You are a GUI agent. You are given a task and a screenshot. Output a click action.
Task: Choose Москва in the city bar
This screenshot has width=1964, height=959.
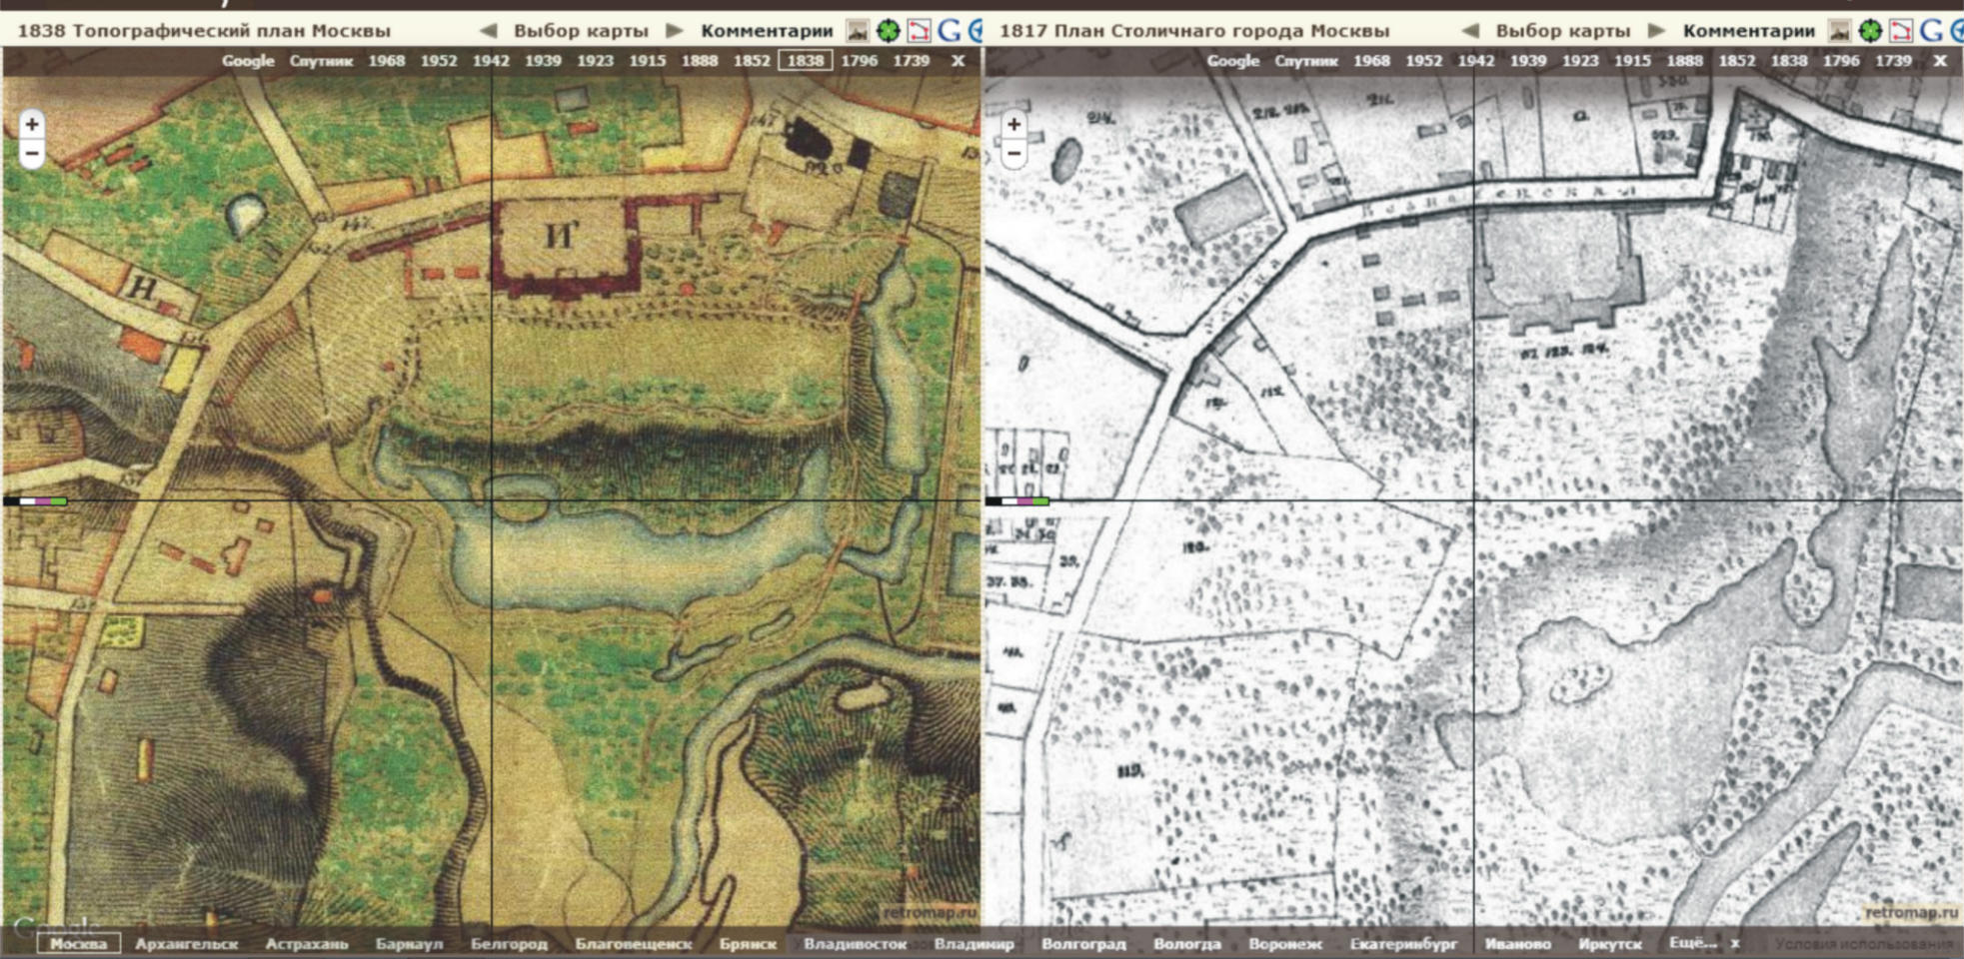coord(79,943)
